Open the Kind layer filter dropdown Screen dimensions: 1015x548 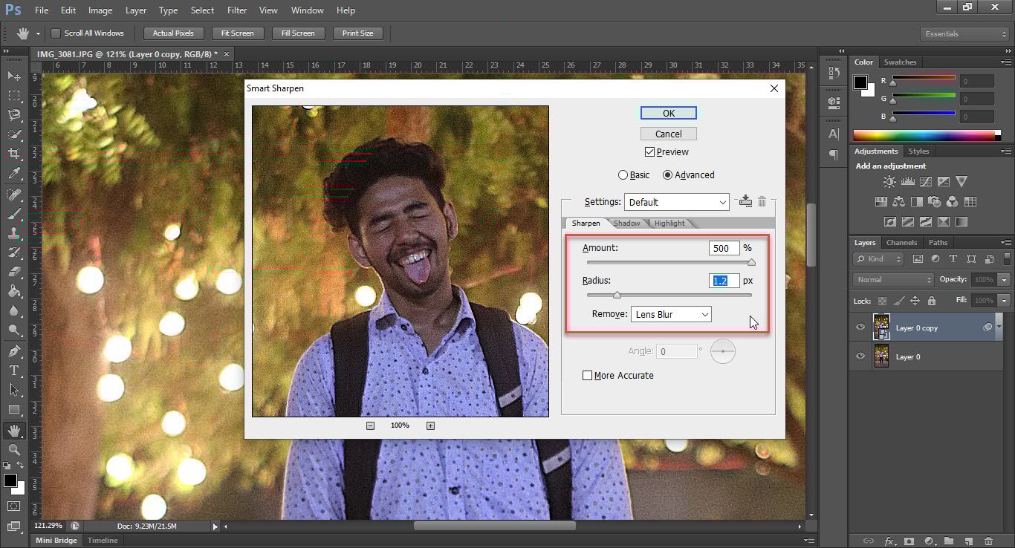pos(879,259)
